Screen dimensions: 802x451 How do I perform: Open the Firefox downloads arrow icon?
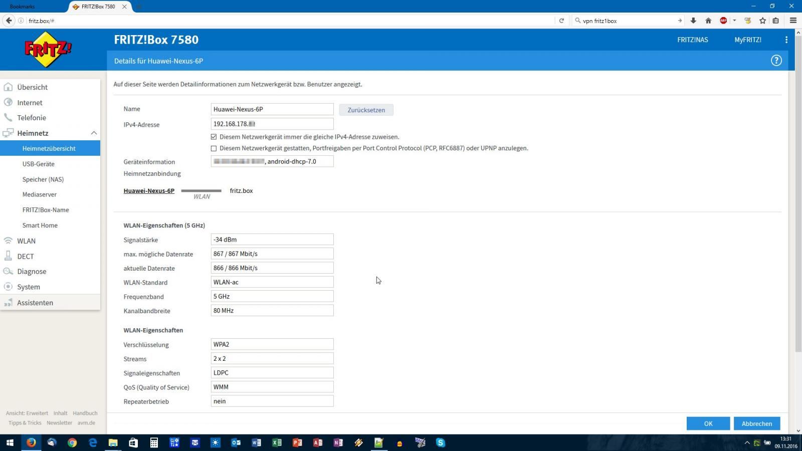[x=693, y=21]
